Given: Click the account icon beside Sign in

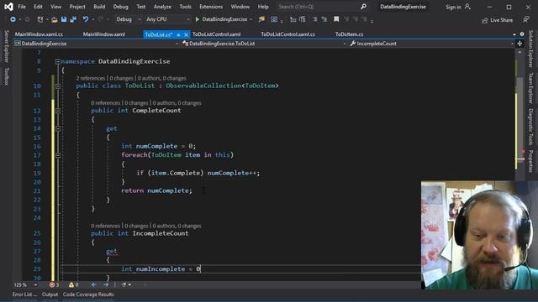Looking at the screenshot, I should coord(467,7).
